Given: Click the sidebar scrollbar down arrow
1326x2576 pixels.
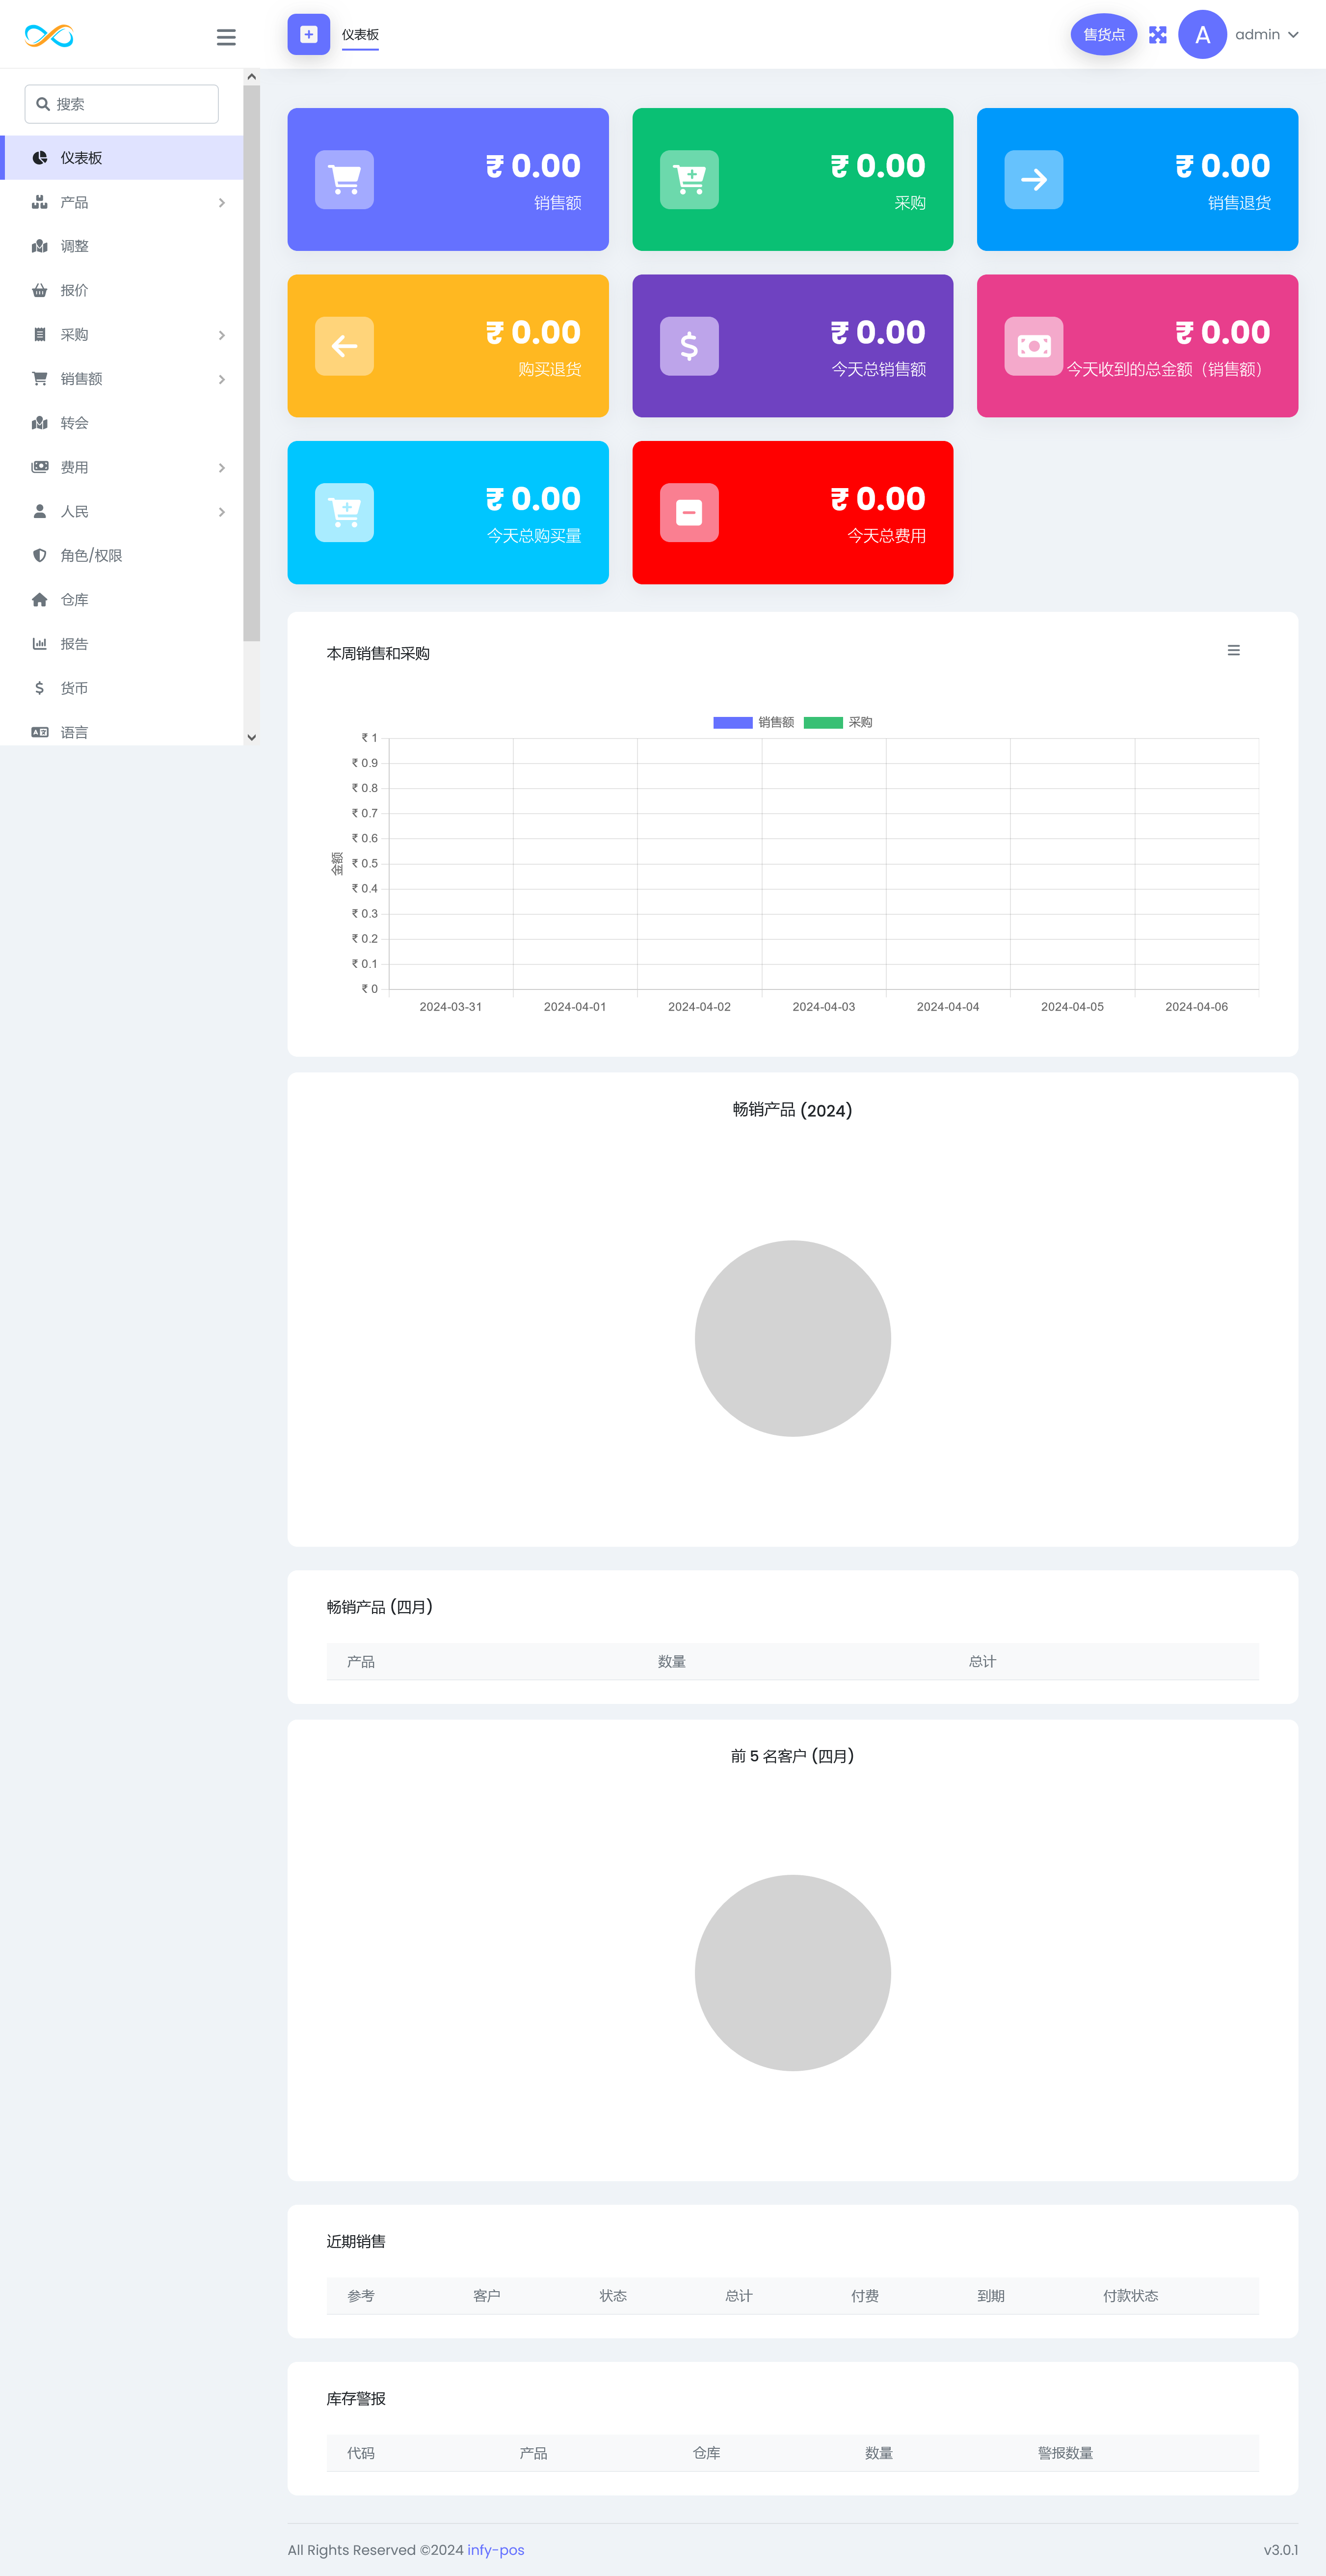Looking at the screenshot, I should [x=252, y=737].
